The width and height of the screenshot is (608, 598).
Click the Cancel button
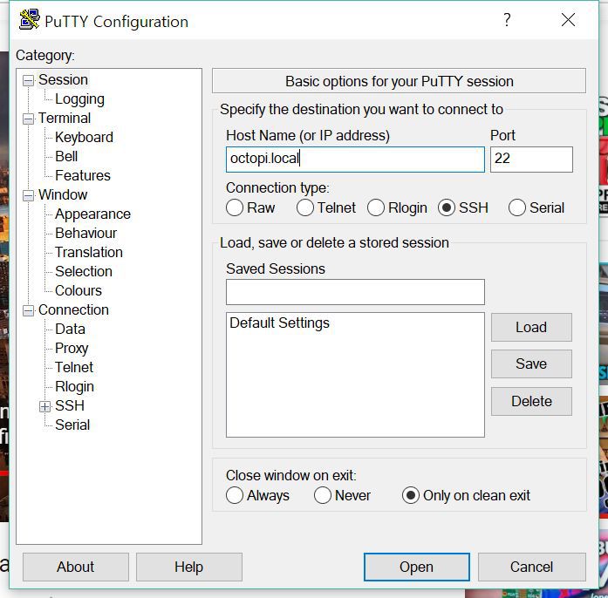click(531, 567)
